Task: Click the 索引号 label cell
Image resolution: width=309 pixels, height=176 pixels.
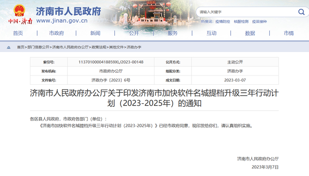Action: point(49,62)
